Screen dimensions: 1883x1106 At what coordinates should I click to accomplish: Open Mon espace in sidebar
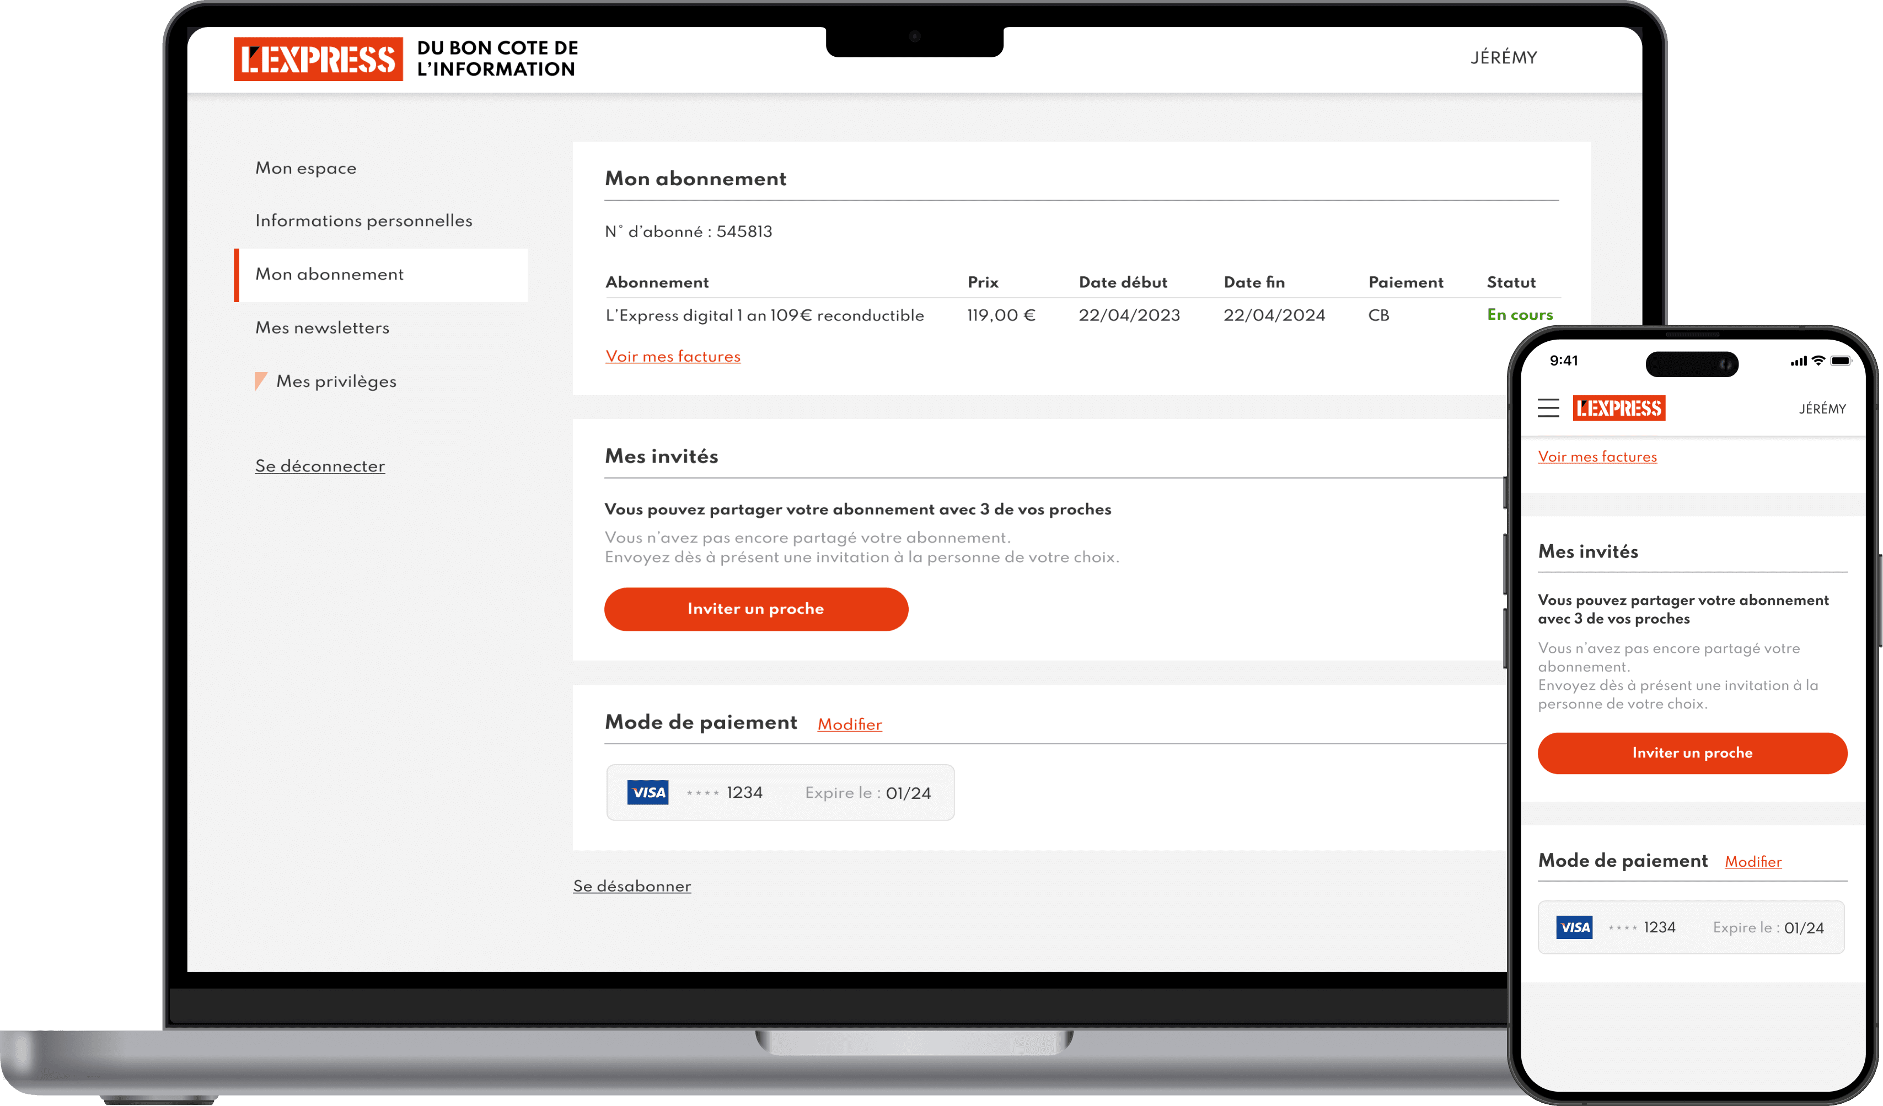305,168
